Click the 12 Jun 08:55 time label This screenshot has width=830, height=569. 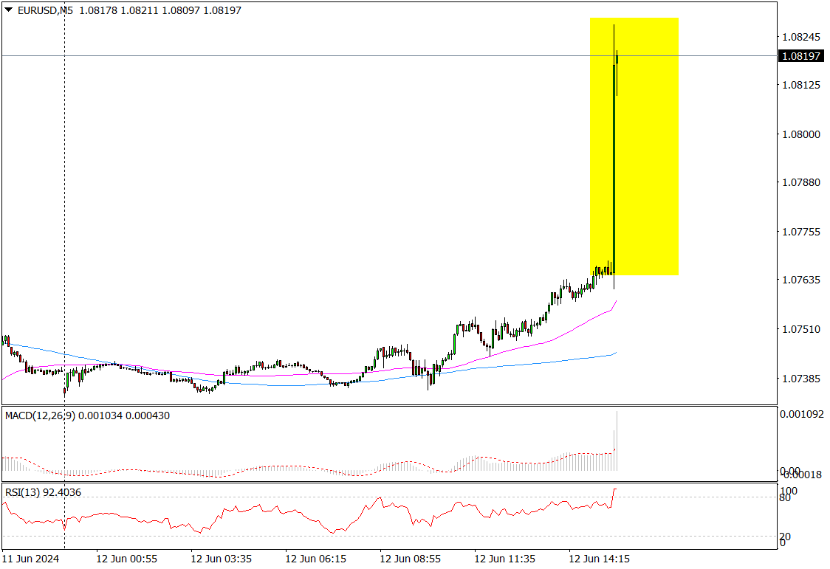point(411,559)
